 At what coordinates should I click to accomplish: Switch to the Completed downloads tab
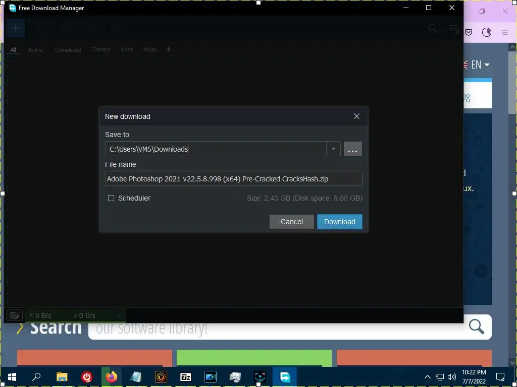[68, 50]
